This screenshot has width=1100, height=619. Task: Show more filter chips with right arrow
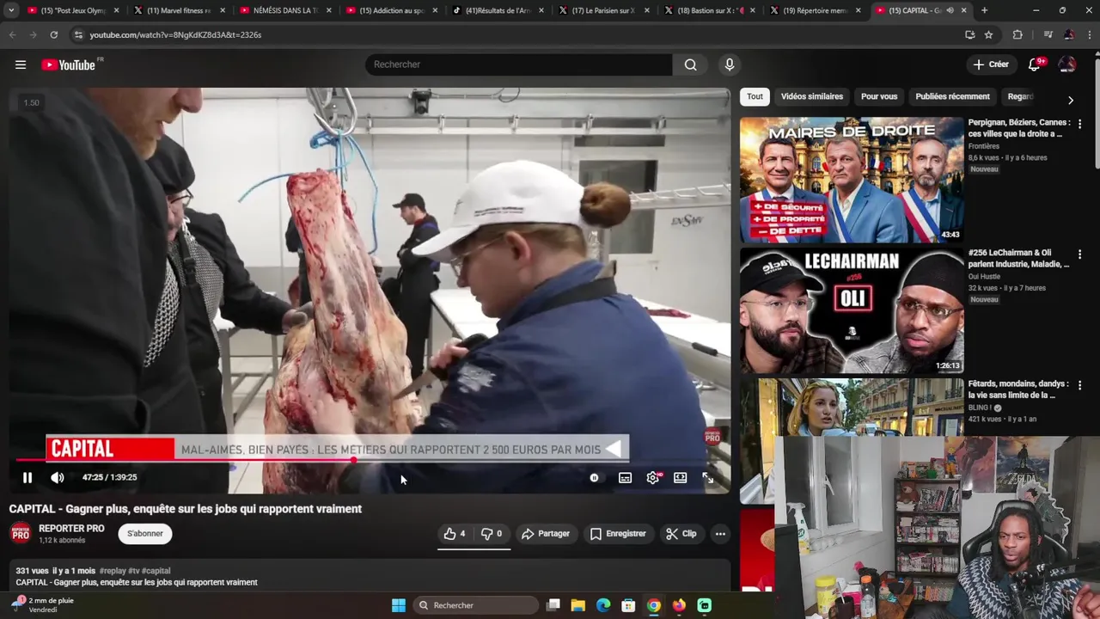click(1070, 100)
